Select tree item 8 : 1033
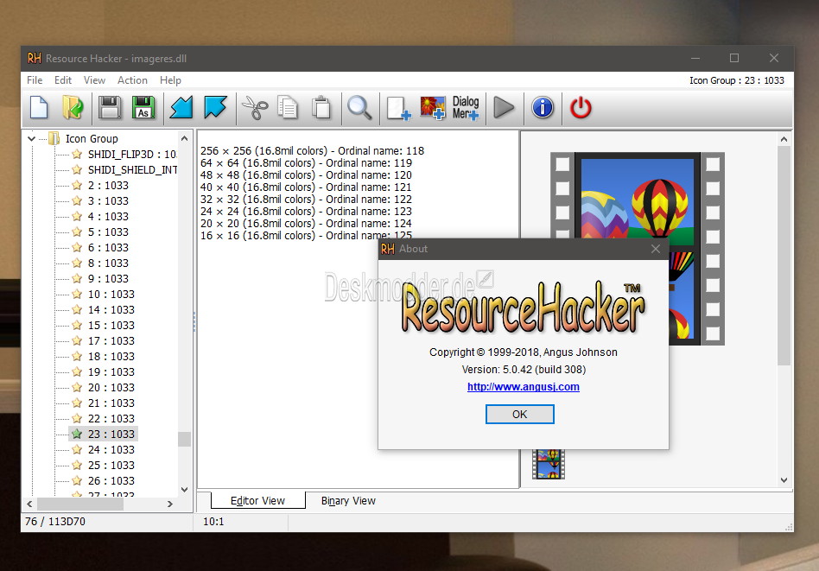The height and width of the screenshot is (571, 819). point(108,263)
